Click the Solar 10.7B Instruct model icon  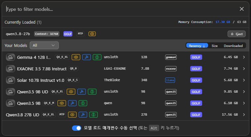[11, 80]
